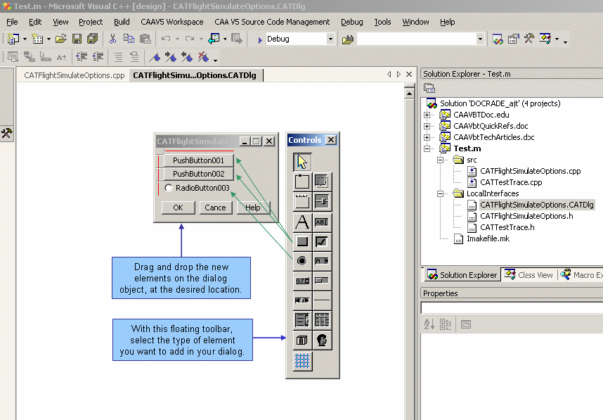Choose the selector list control in Controls
The height and width of the screenshot is (420, 603).
pyautogui.click(x=302, y=320)
